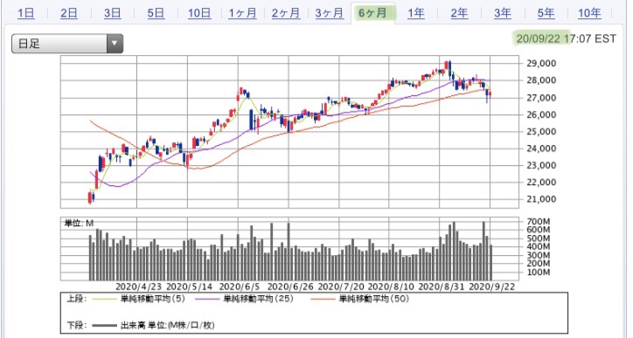Image resolution: width=633 pixels, height=338 pixels.
Task: Open the 3日 chart period
Action: pyautogui.click(x=112, y=13)
